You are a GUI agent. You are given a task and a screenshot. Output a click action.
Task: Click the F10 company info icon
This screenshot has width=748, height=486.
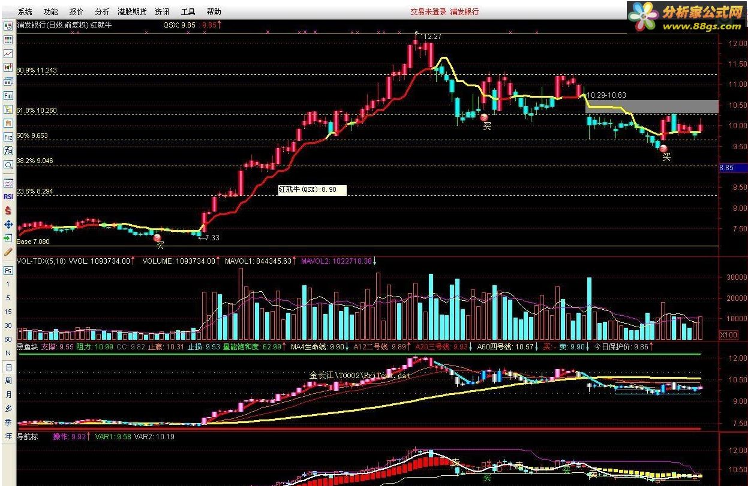8,95
